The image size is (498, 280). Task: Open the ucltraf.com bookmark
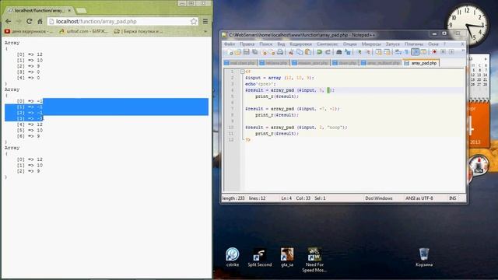[84, 31]
